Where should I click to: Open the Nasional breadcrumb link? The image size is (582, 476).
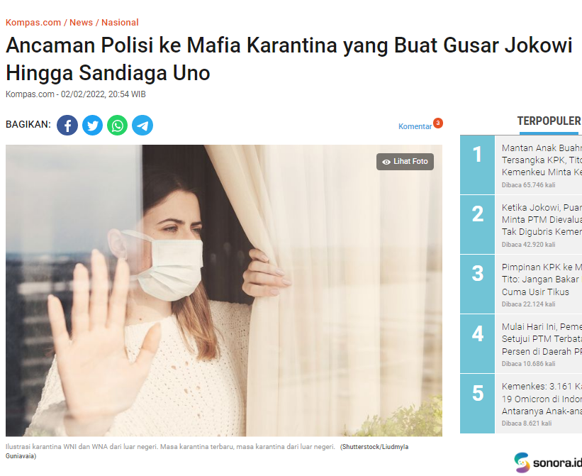120,22
